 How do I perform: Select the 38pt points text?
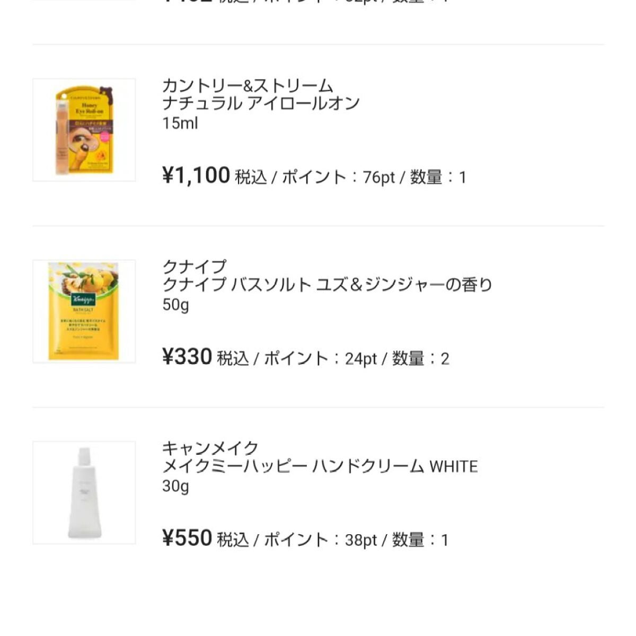point(360,540)
